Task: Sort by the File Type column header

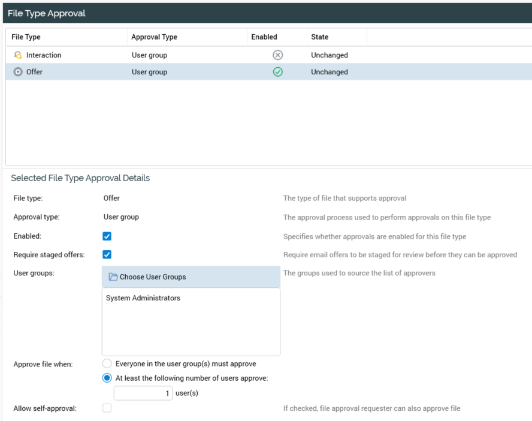Action: click(x=26, y=37)
